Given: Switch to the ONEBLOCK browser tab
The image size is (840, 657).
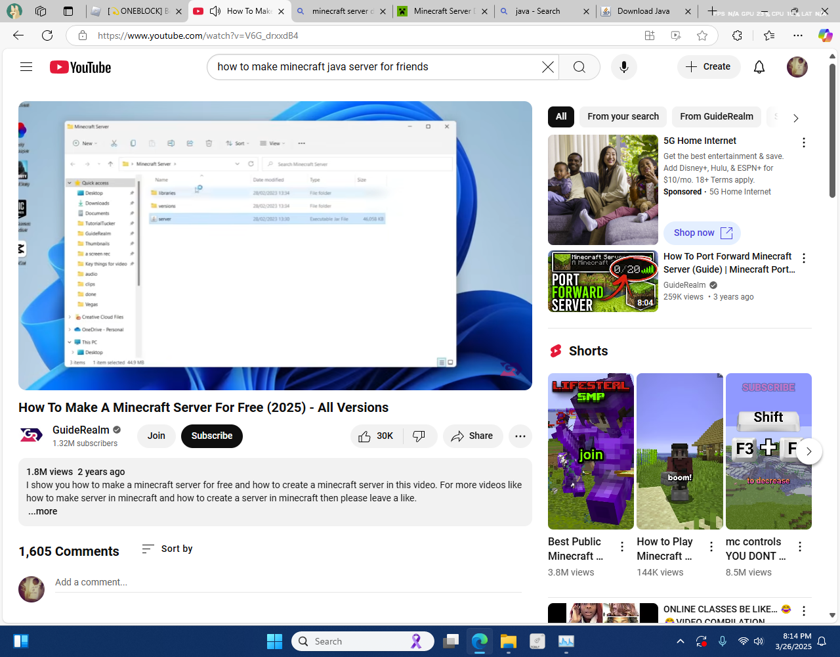Looking at the screenshot, I should (136, 11).
